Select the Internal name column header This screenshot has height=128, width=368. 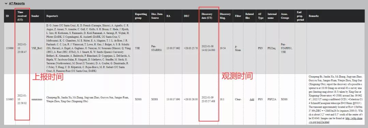(x=272, y=16)
